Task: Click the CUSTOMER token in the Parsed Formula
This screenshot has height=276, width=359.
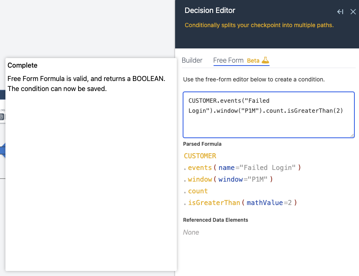Action: [200, 156]
